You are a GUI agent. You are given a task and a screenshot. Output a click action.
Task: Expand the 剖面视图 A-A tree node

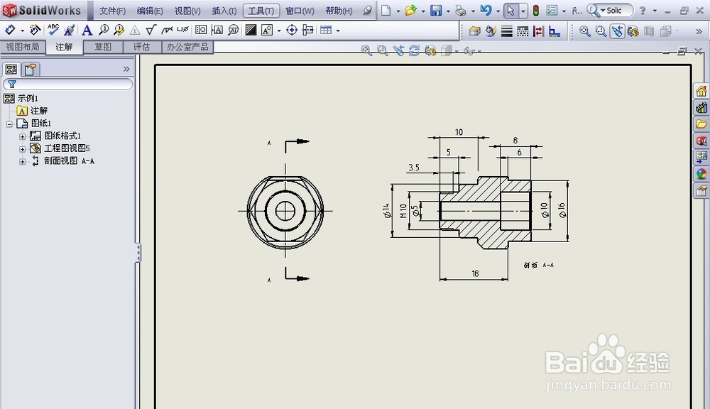22,161
